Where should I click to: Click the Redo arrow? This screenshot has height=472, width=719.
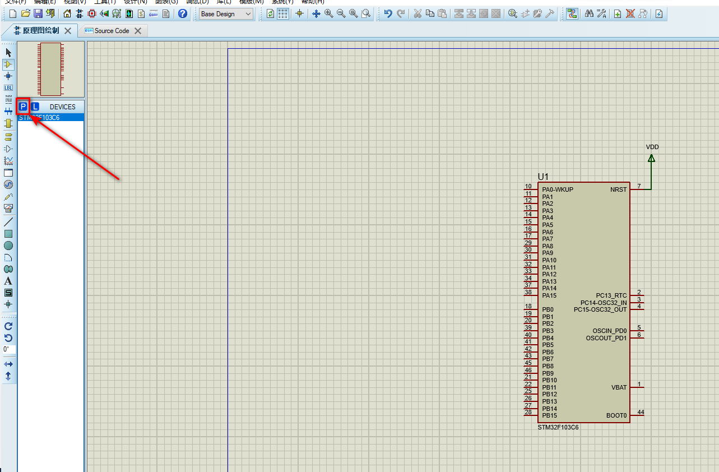coord(401,13)
